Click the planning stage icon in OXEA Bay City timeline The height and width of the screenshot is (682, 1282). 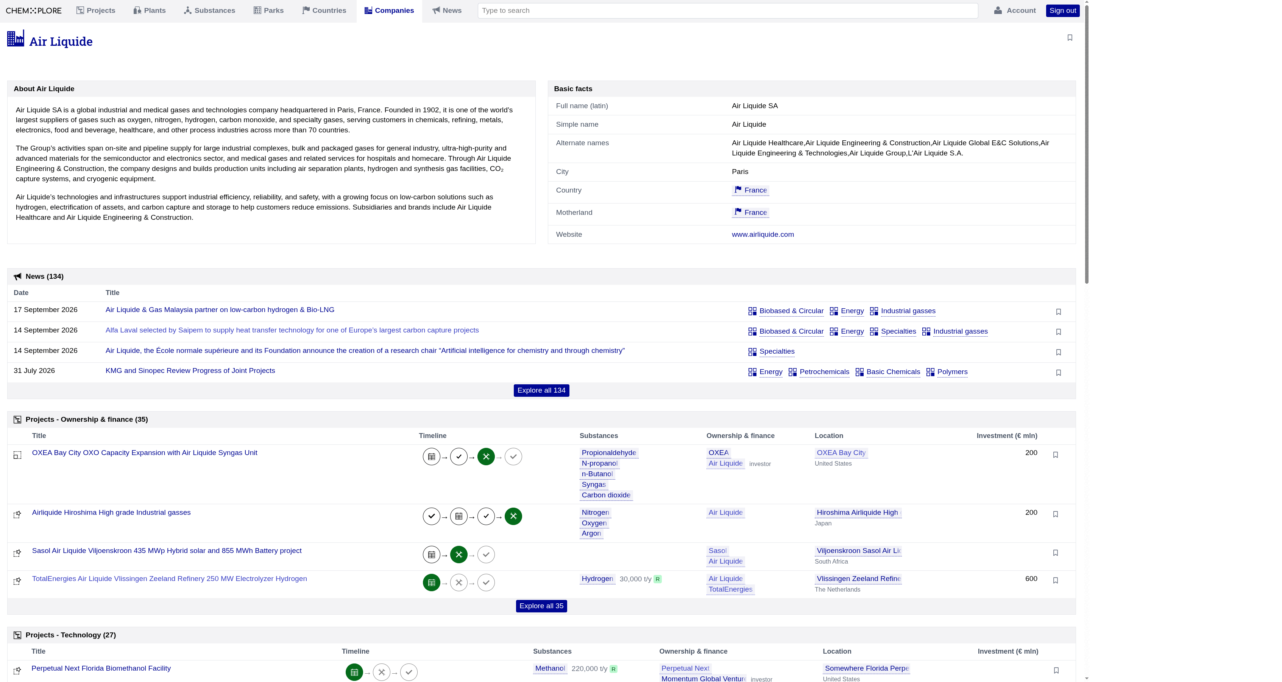click(432, 456)
